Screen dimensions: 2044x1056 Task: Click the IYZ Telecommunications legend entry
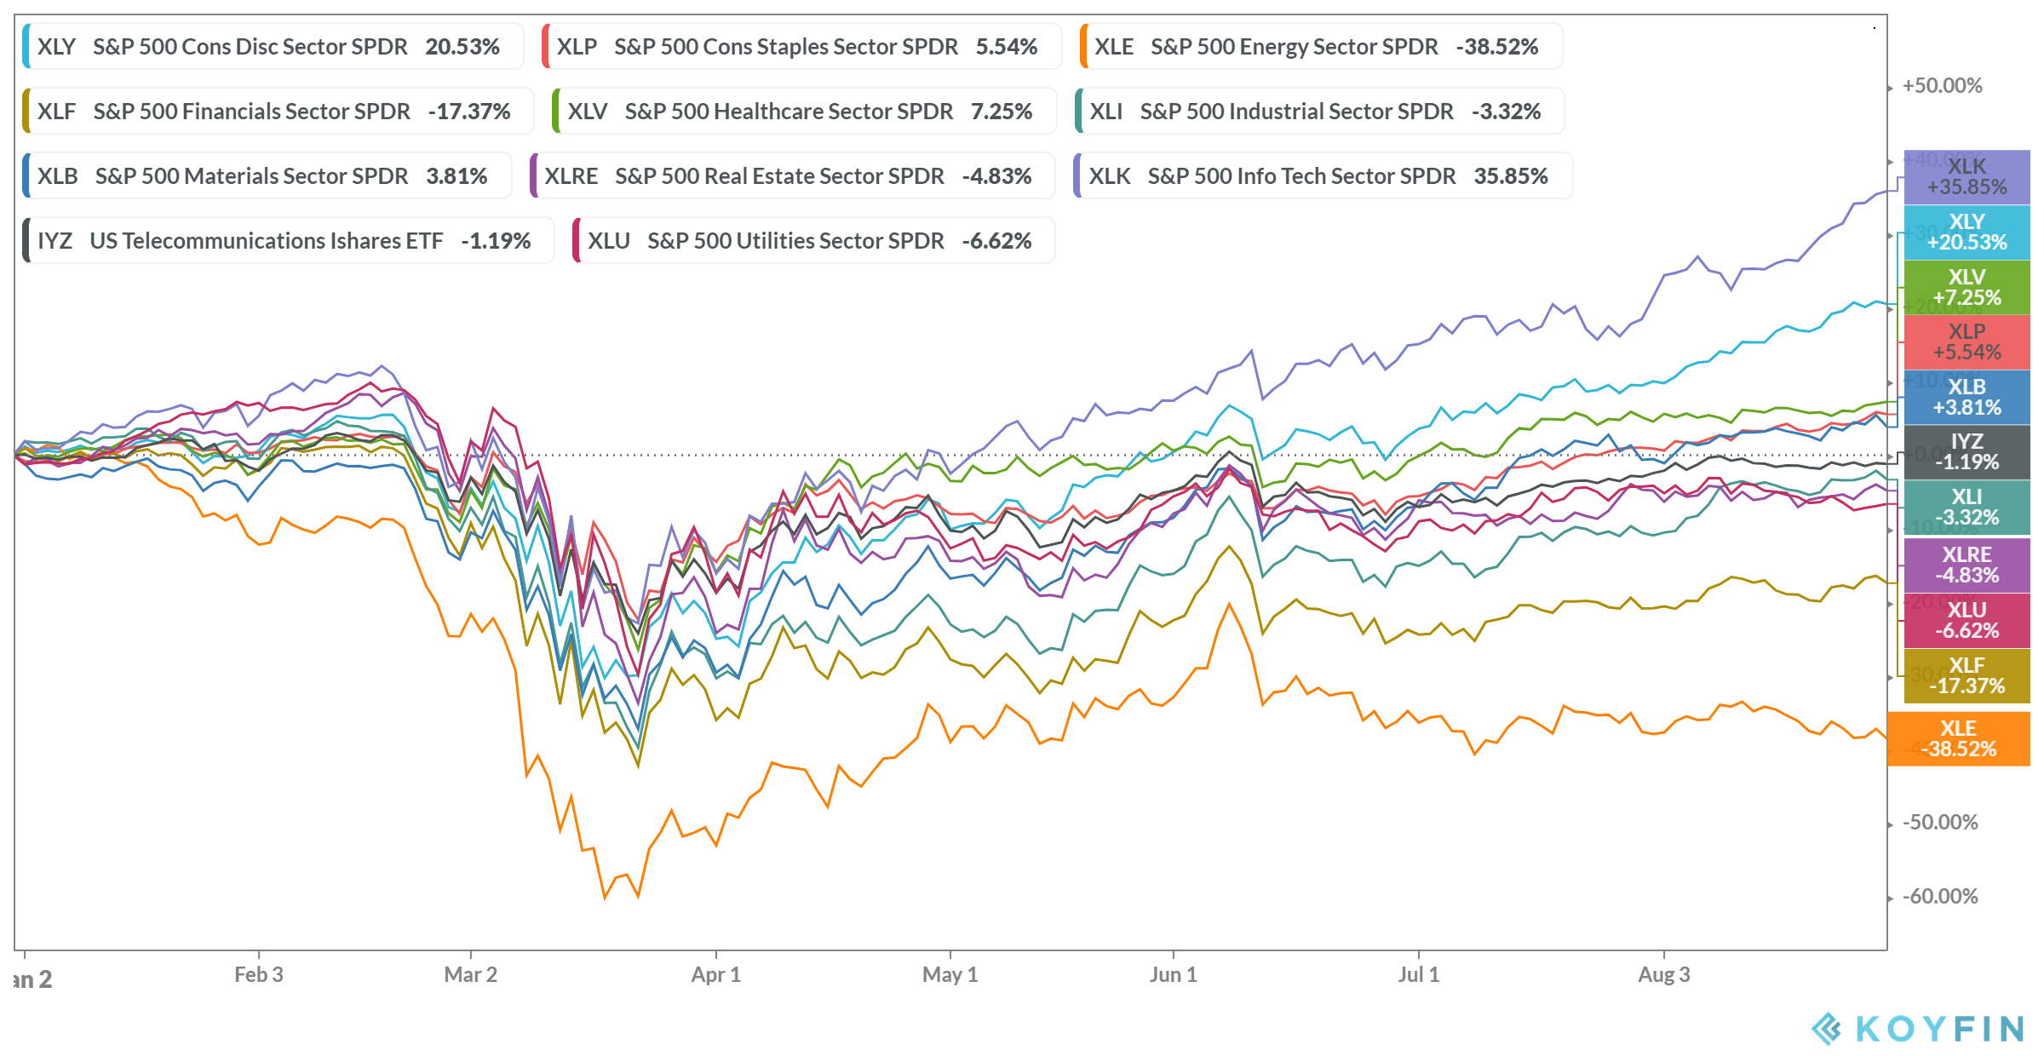coord(288,240)
